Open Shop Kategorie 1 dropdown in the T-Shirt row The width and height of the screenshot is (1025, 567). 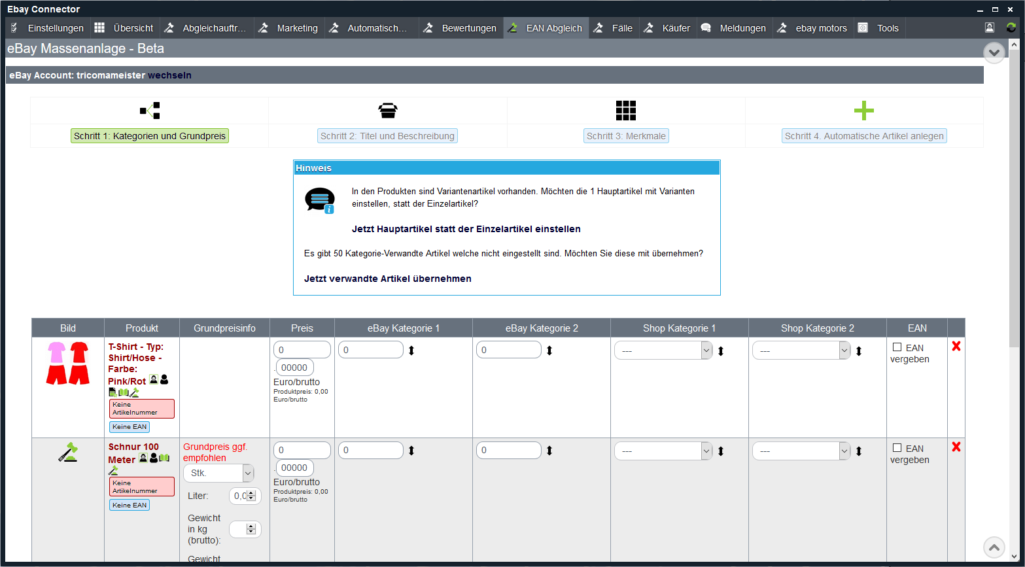click(x=663, y=351)
